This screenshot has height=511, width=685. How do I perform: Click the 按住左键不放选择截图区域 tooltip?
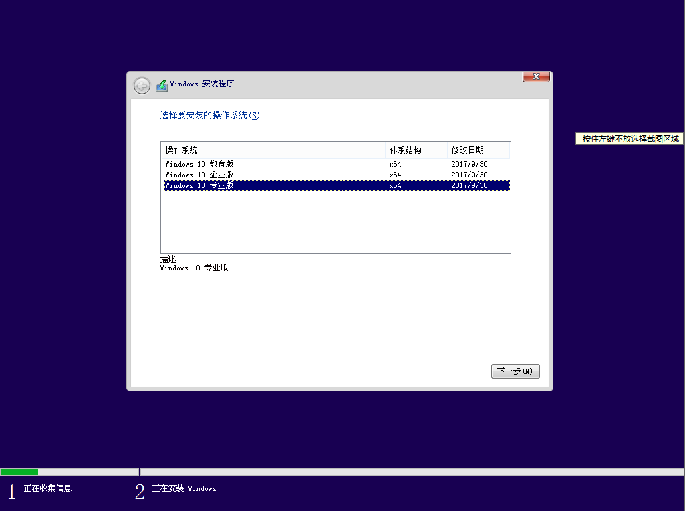click(630, 139)
